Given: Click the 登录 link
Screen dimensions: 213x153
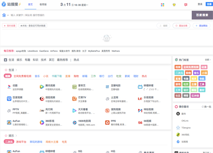Looking at the screenshot, I should click(x=200, y=4).
